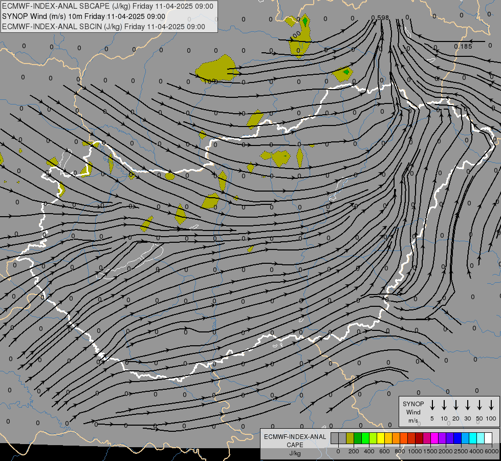Click the 600 tick label on CAPE scale
Screen dimensions: 501x461
click(384, 451)
